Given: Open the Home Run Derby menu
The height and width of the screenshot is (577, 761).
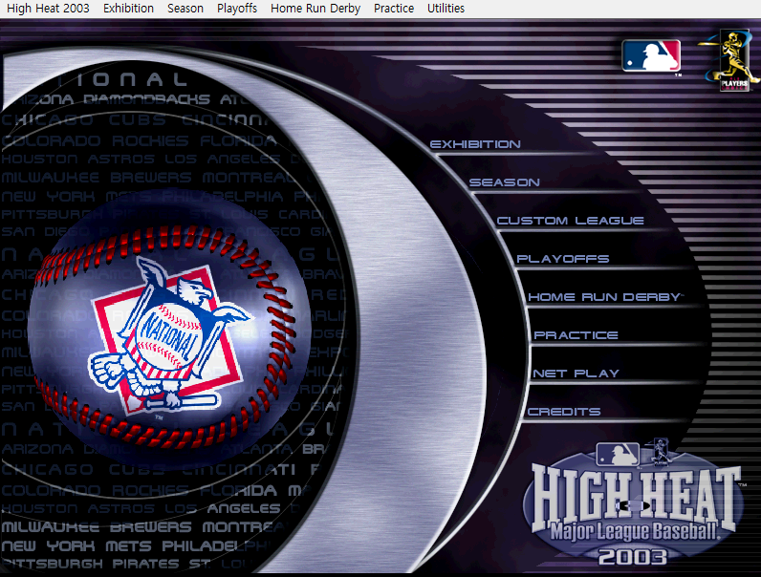Looking at the screenshot, I should 315,9.
